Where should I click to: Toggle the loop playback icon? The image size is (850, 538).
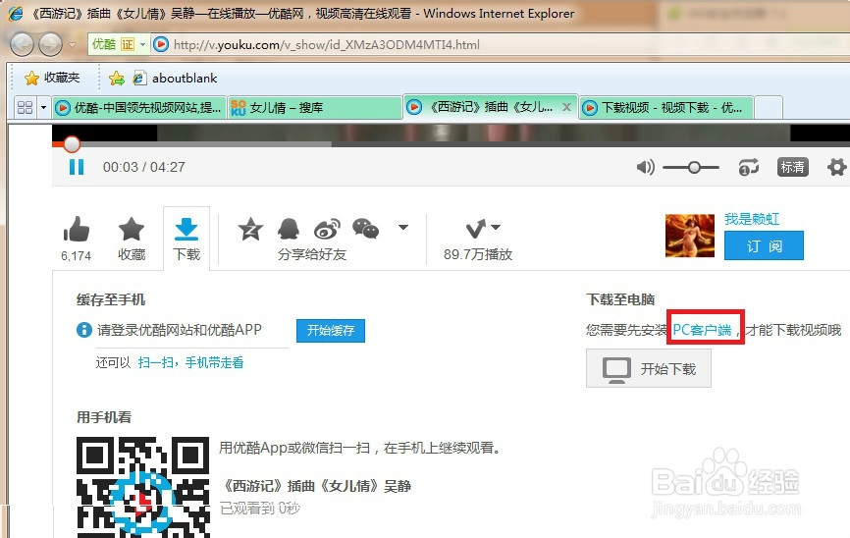[x=749, y=167]
